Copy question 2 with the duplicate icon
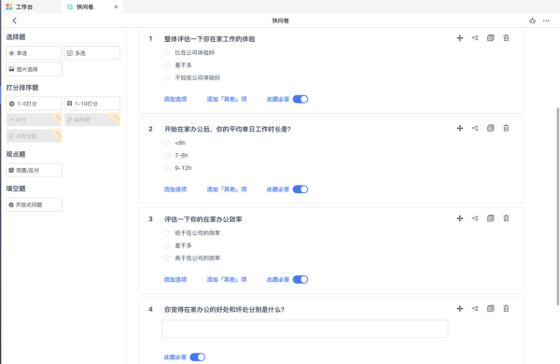 [490, 128]
